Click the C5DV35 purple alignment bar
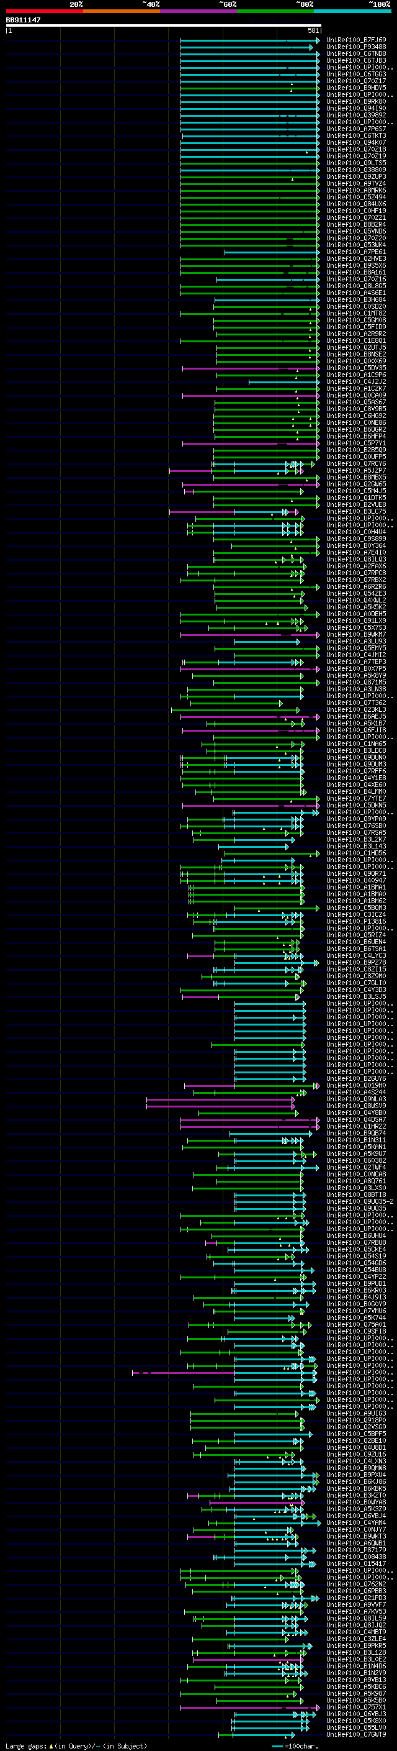 tap(251, 368)
